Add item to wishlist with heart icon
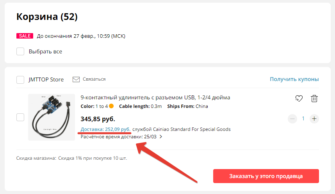This screenshot has height=194, width=335. [299, 99]
